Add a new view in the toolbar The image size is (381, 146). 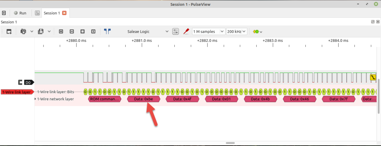coord(9,31)
